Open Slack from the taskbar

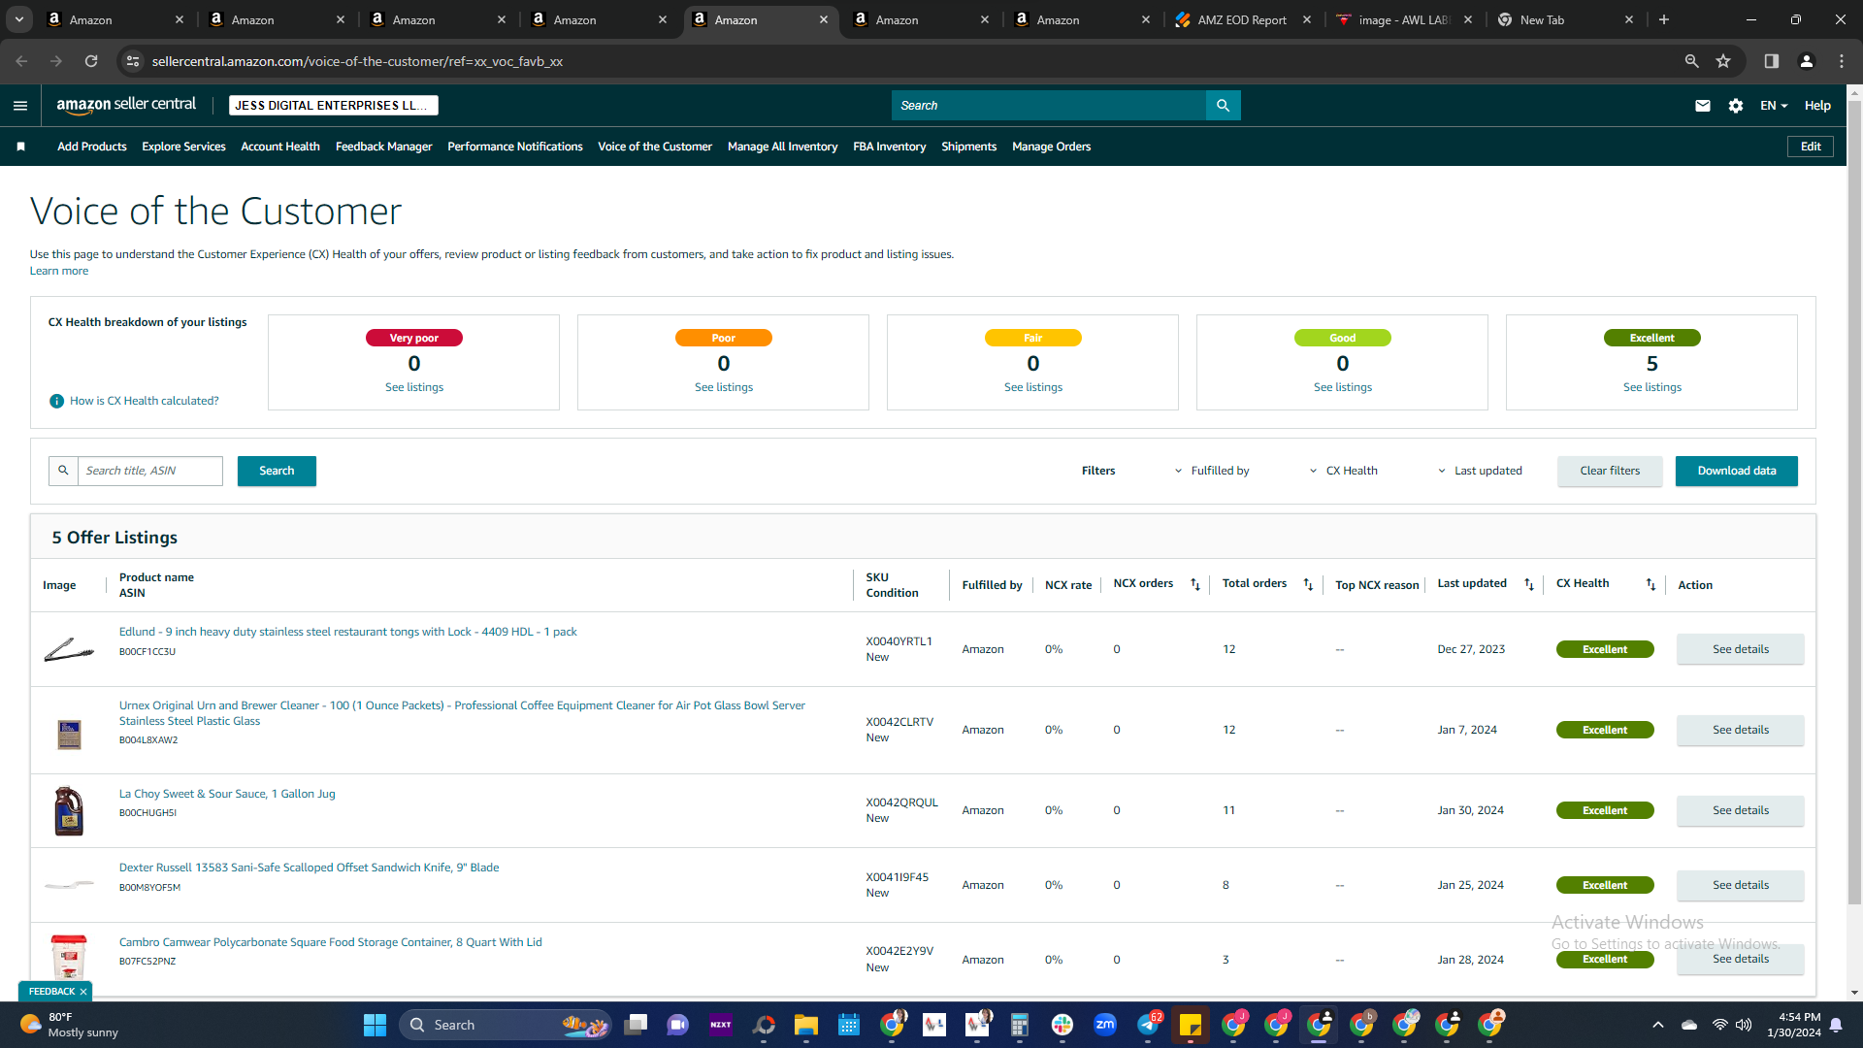click(x=1062, y=1025)
